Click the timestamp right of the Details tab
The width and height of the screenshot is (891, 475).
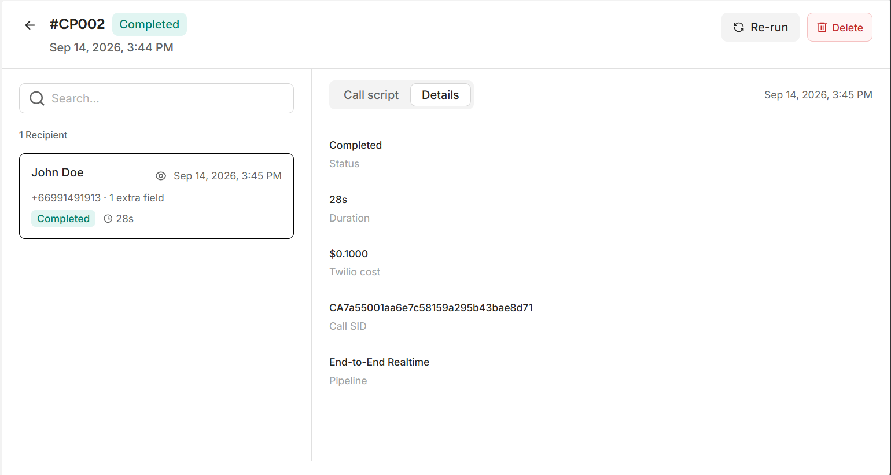point(818,95)
